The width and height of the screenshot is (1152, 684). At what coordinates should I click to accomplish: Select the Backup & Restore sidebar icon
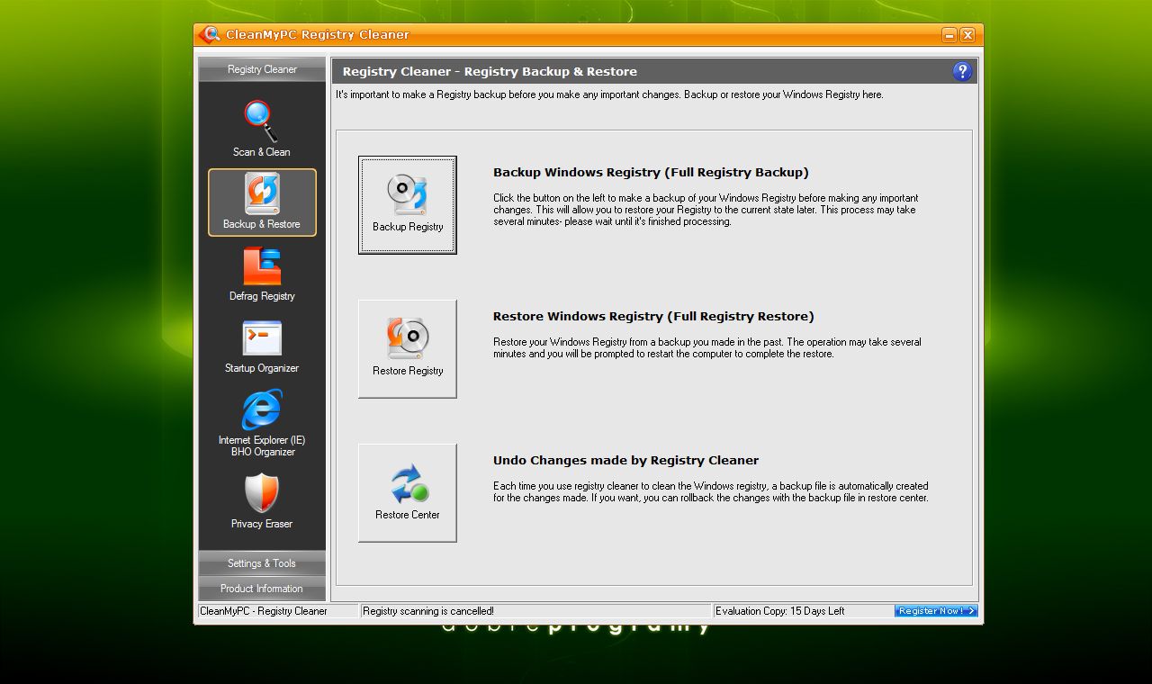point(262,202)
